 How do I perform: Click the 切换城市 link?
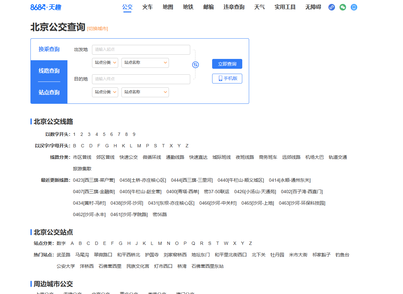98,29
